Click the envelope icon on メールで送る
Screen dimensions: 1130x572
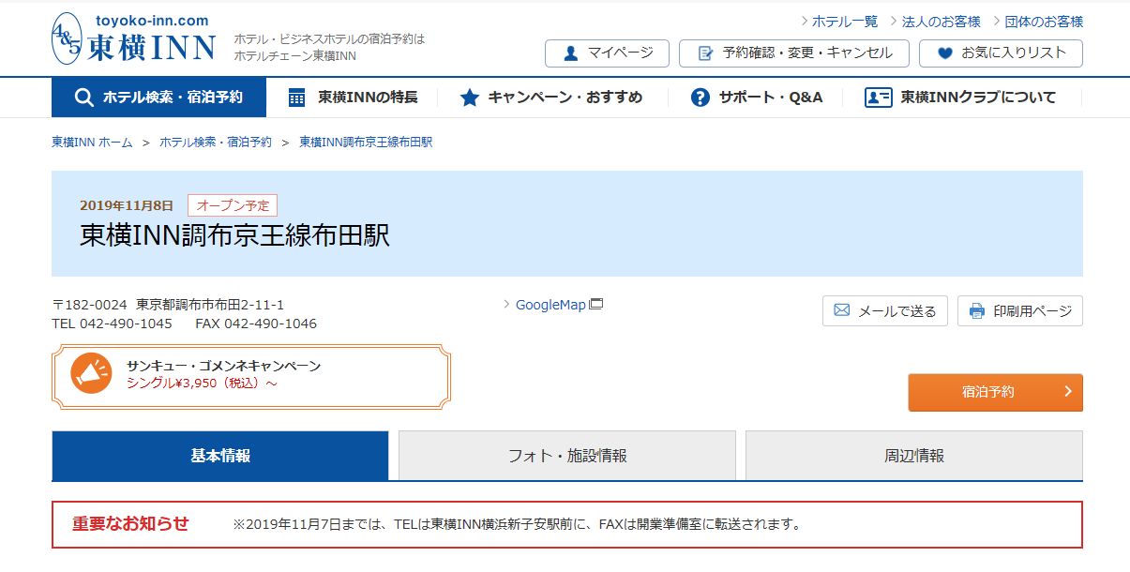[841, 310]
